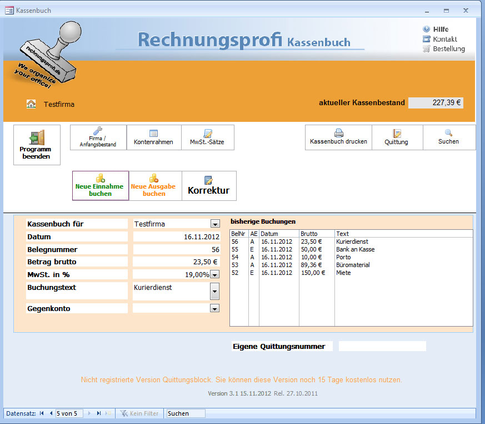The width and height of the screenshot is (485, 424).
Task: Click the record number box 5 von 5
Action: click(69, 413)
